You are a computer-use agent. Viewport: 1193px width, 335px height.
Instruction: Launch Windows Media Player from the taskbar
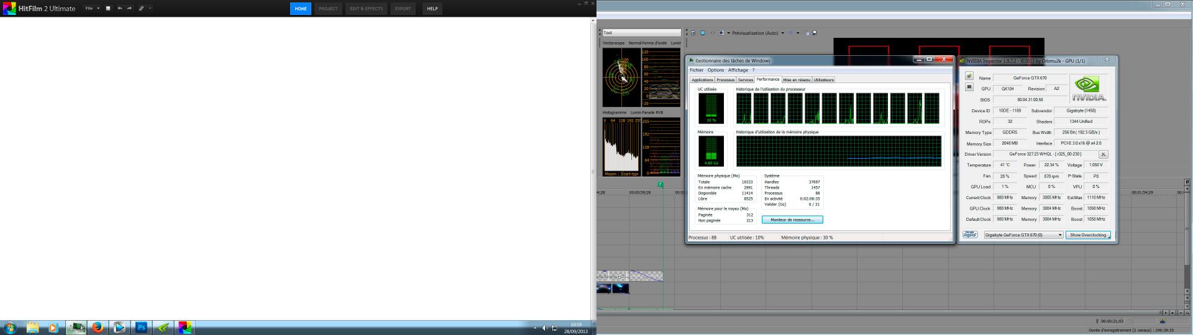click(x=53, y=328)
